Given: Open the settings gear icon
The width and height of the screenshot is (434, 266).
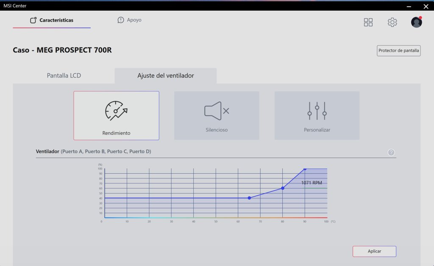Looking at the screenshot, I should (392, 22).
